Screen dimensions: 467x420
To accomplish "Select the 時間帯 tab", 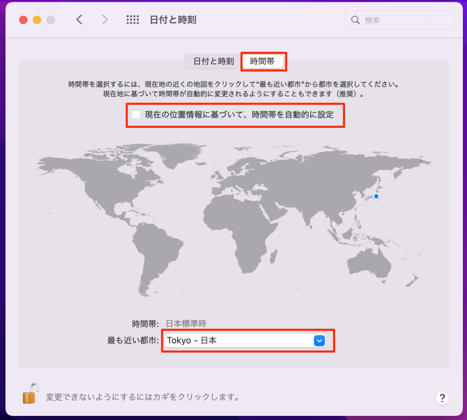I will coord(263,61).
